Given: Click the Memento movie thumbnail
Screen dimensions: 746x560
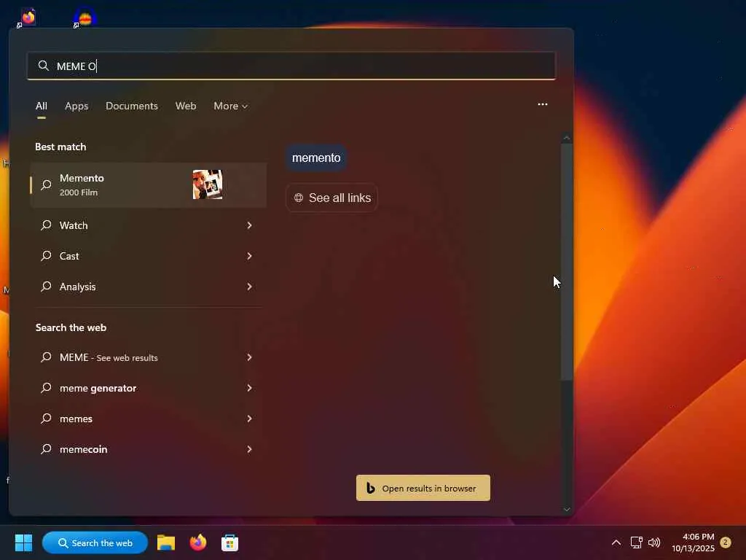Looking at the screenshot, I should (x=208, y=184).
